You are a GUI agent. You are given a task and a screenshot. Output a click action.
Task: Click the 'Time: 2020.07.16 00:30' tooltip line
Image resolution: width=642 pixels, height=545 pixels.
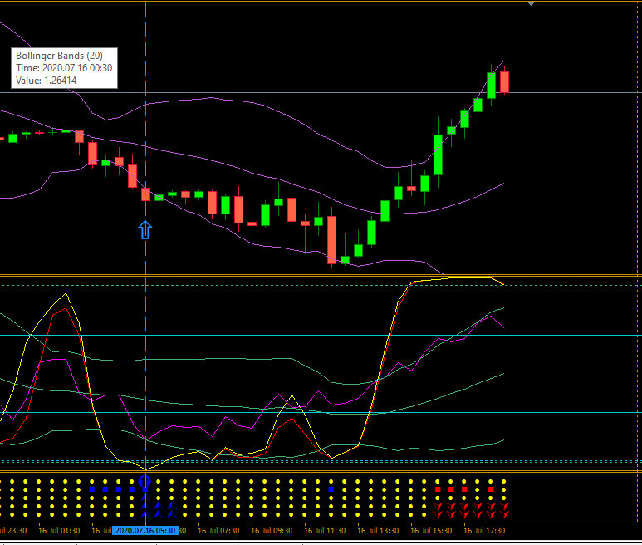click(64, 68)
